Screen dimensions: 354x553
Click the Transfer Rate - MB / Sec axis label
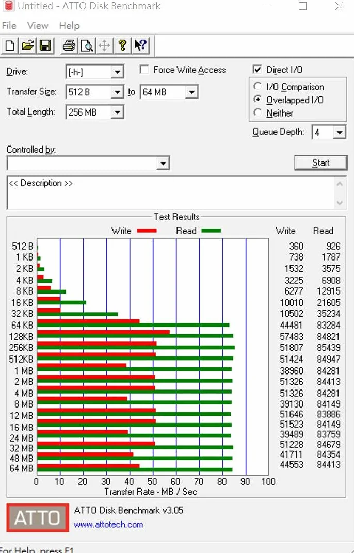tap(151, 492)
